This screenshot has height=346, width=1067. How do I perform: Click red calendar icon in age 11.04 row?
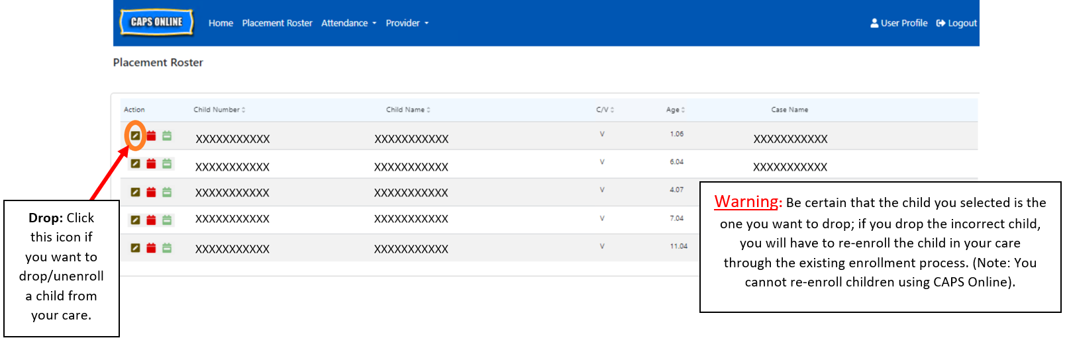[x=151, y=247]
